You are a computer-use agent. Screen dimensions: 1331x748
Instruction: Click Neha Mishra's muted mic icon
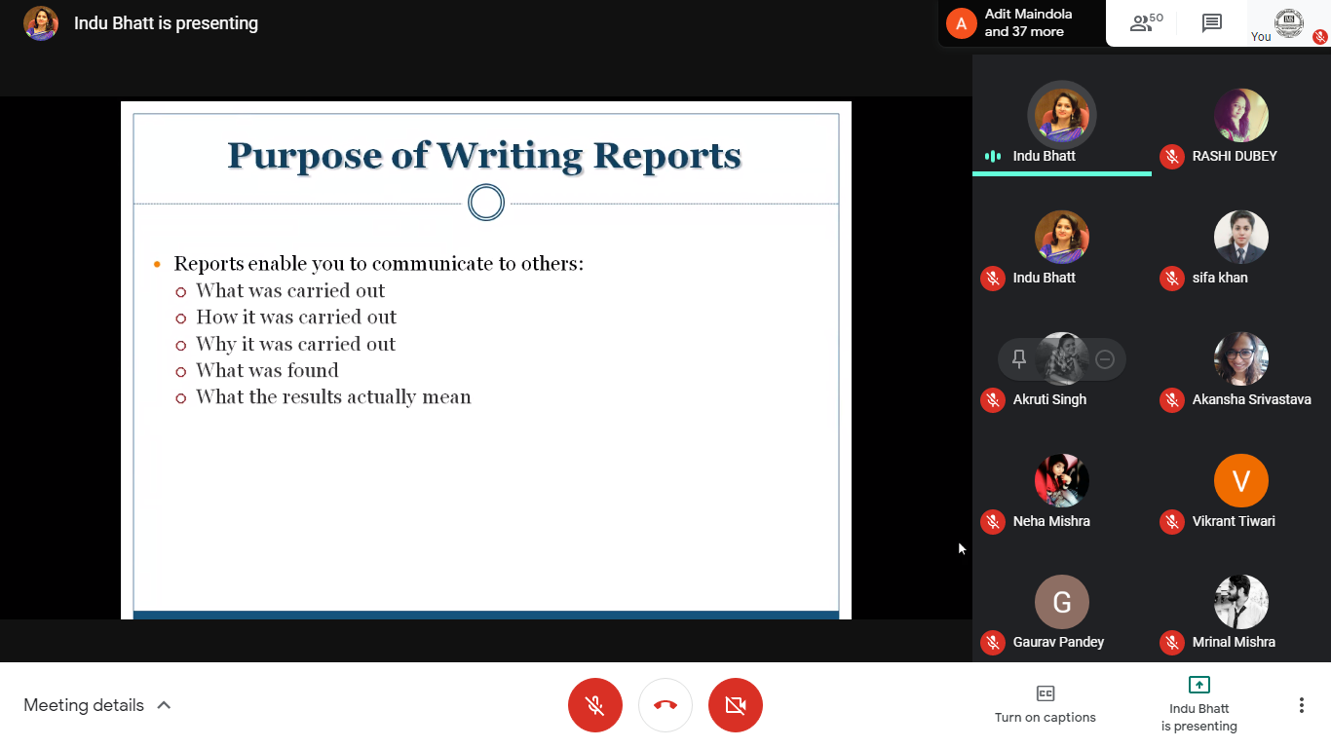pyautogui.click(x=993, y=521)
